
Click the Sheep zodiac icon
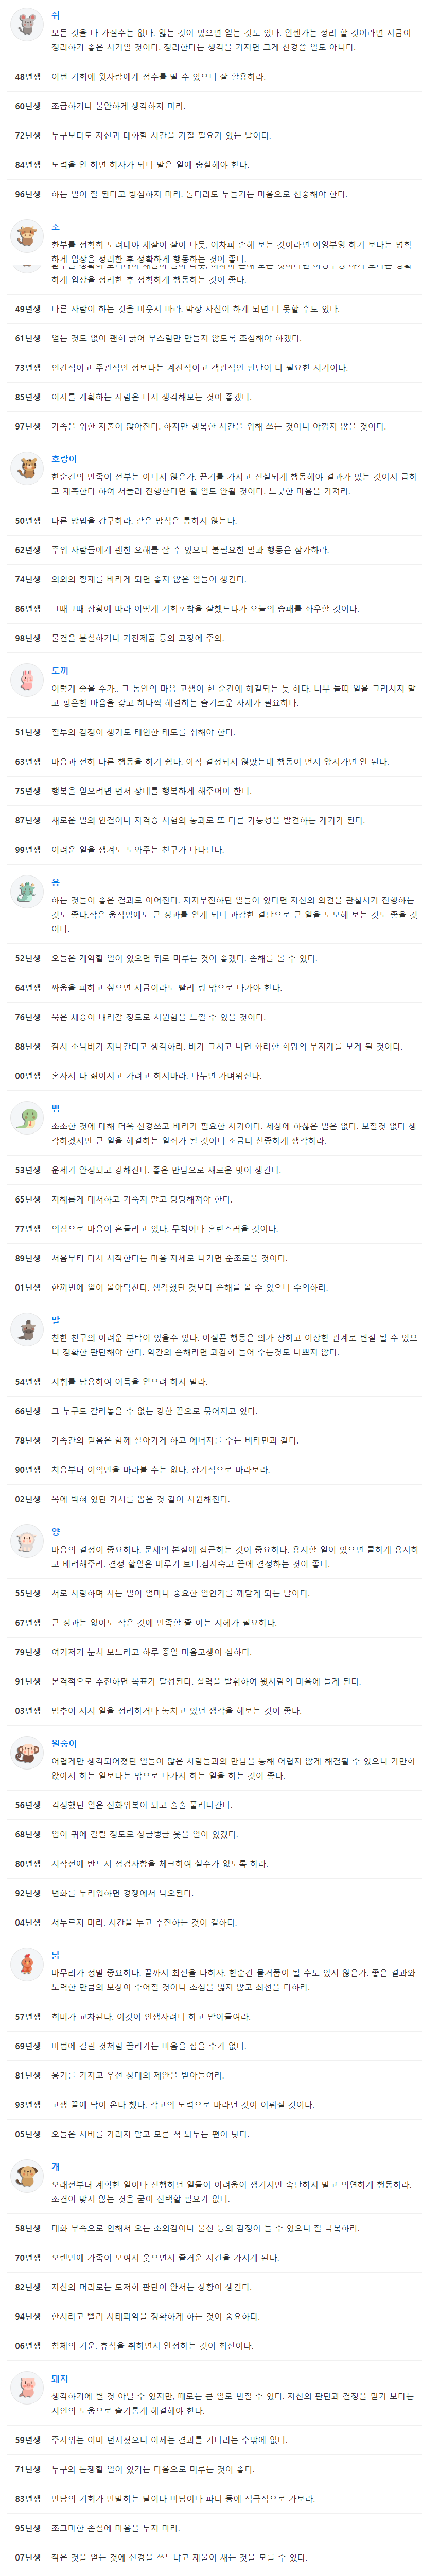(26, 1541)
